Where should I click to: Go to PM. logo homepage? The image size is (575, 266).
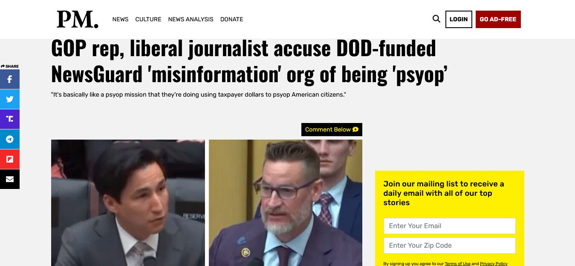click(77, 19)
